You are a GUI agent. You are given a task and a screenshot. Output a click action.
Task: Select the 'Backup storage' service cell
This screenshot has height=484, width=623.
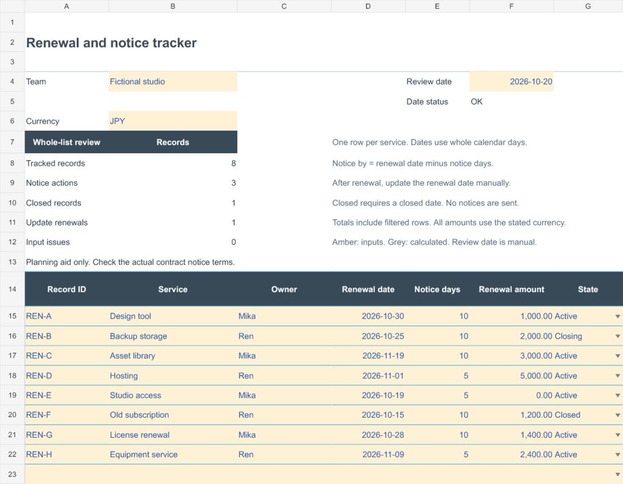[x=173, y=336]
